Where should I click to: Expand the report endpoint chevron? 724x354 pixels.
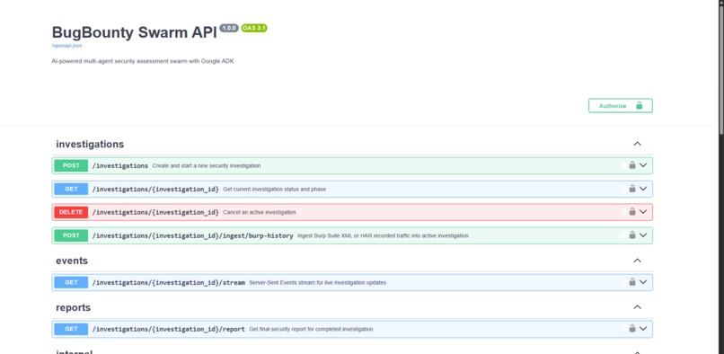pos(643,329)
